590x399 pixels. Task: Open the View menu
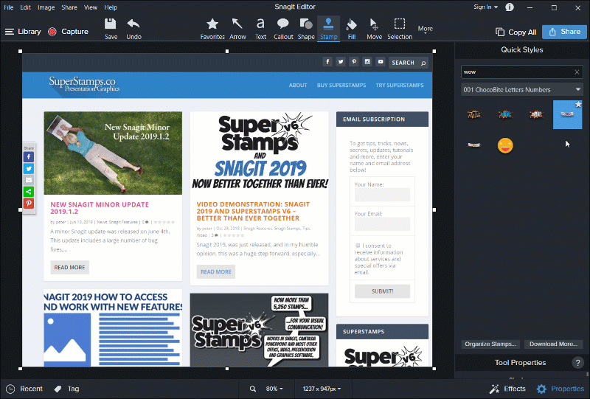90,7
